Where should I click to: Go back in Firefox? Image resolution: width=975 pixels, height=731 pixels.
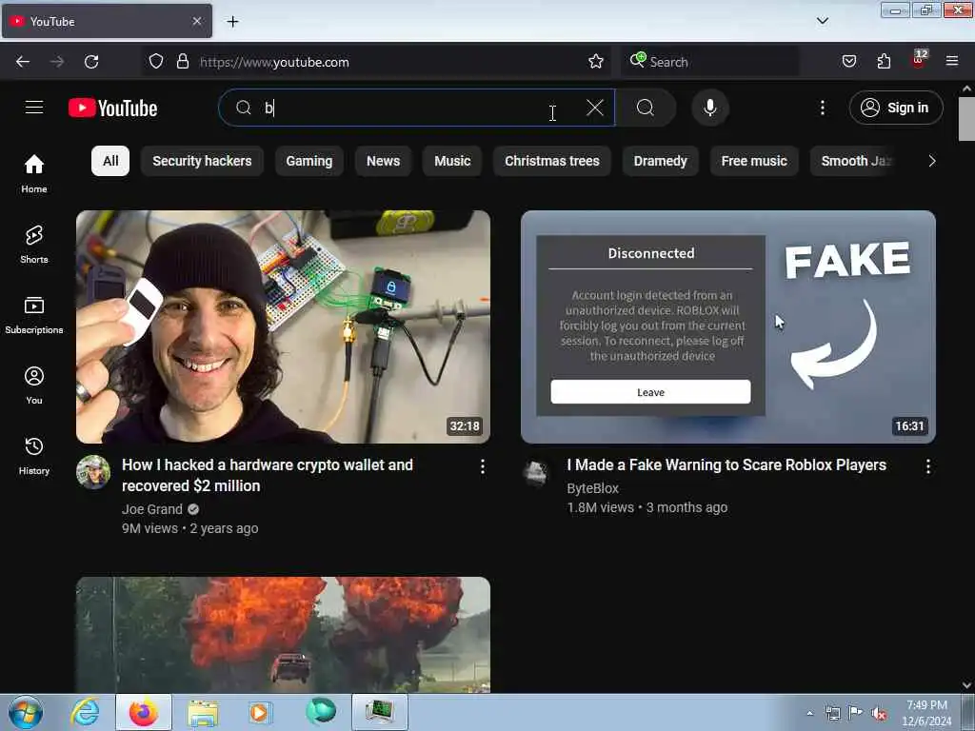pos(23,62)
